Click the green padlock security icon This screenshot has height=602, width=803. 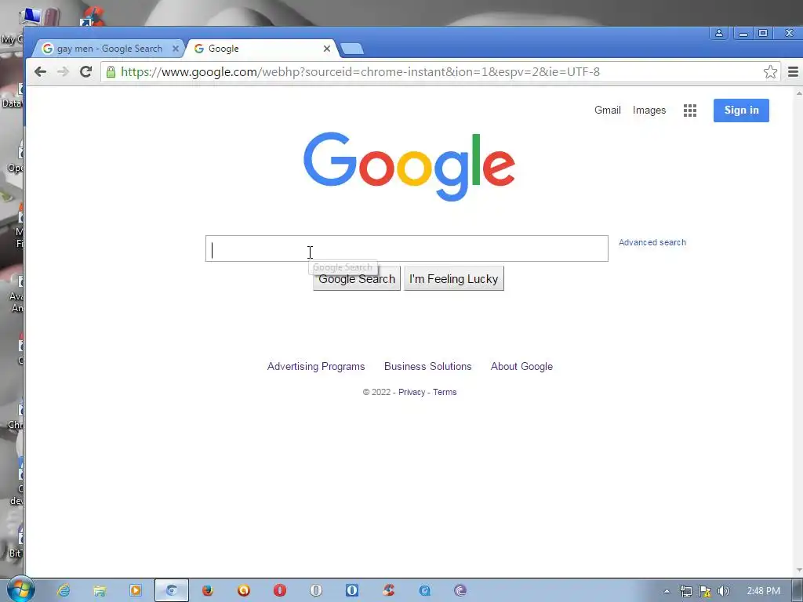coord(111,71)
